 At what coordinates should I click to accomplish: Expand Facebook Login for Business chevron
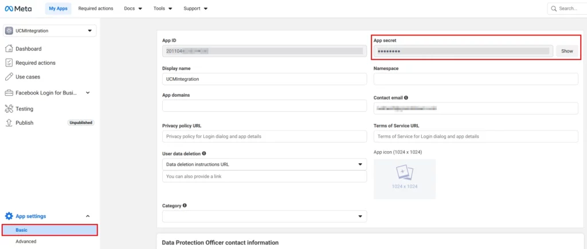(88, 93)
